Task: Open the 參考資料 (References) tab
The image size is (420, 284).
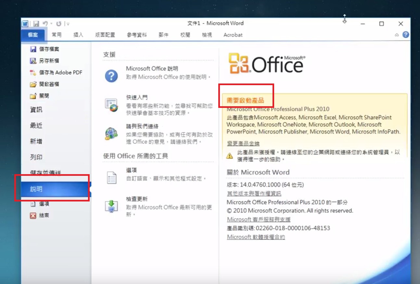Action: pyautogui.click(x=137, y=35)
